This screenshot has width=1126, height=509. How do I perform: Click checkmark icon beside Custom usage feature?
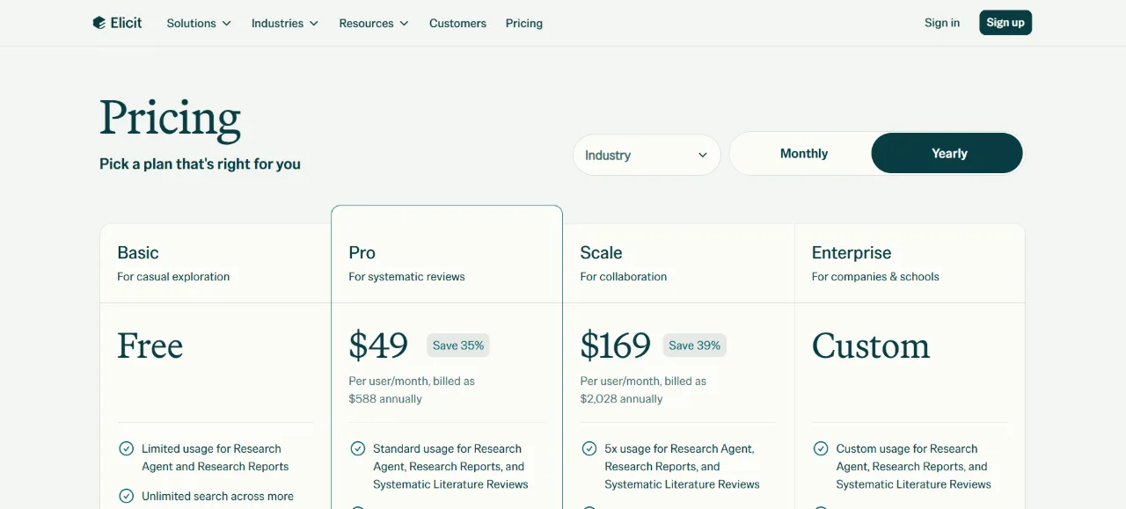[x=821, y=448]
